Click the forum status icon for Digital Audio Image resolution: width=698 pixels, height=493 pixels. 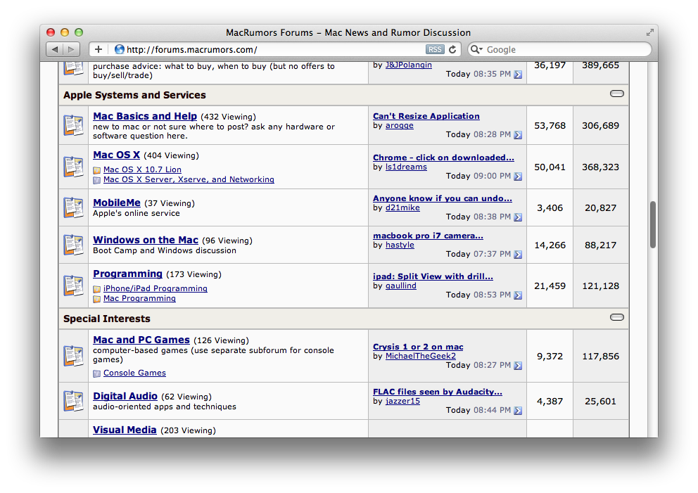pos(73,401)
